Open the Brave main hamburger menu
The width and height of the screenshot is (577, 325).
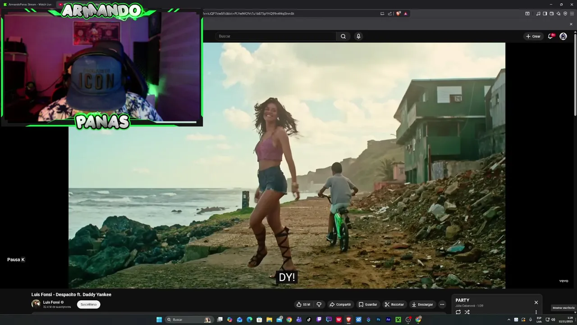572,14
